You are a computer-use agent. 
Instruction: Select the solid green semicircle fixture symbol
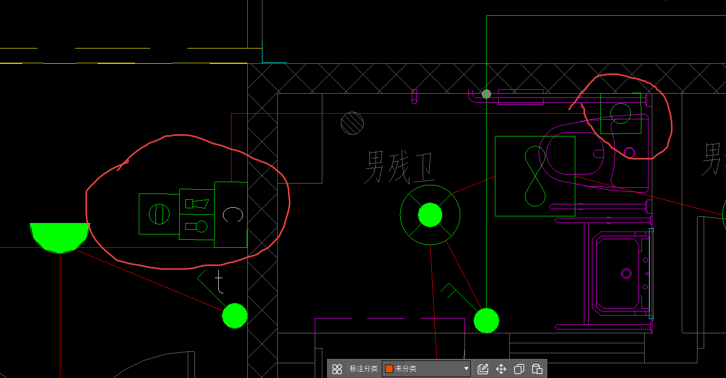[x=60, y=238]
